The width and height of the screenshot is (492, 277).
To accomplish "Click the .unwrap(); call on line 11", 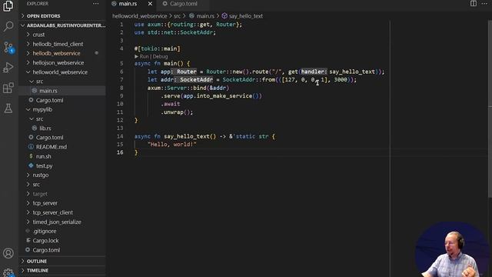I will tap(177, 112).
